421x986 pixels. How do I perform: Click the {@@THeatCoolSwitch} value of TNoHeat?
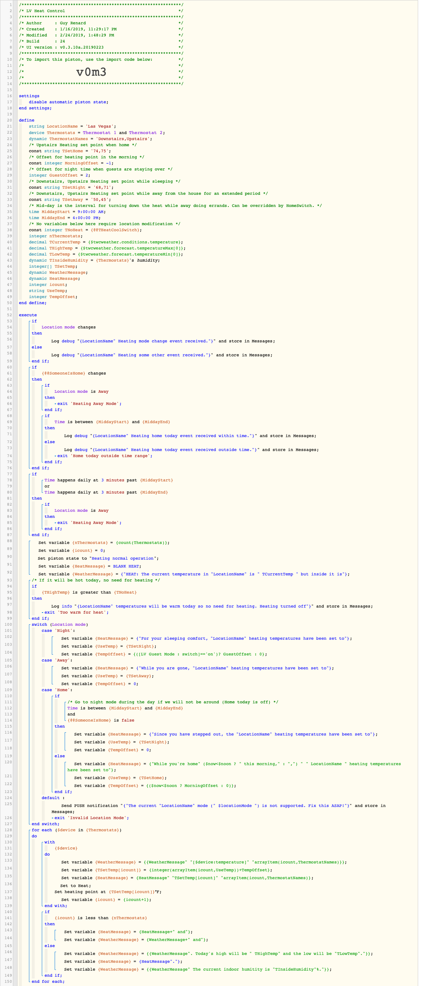116,230
